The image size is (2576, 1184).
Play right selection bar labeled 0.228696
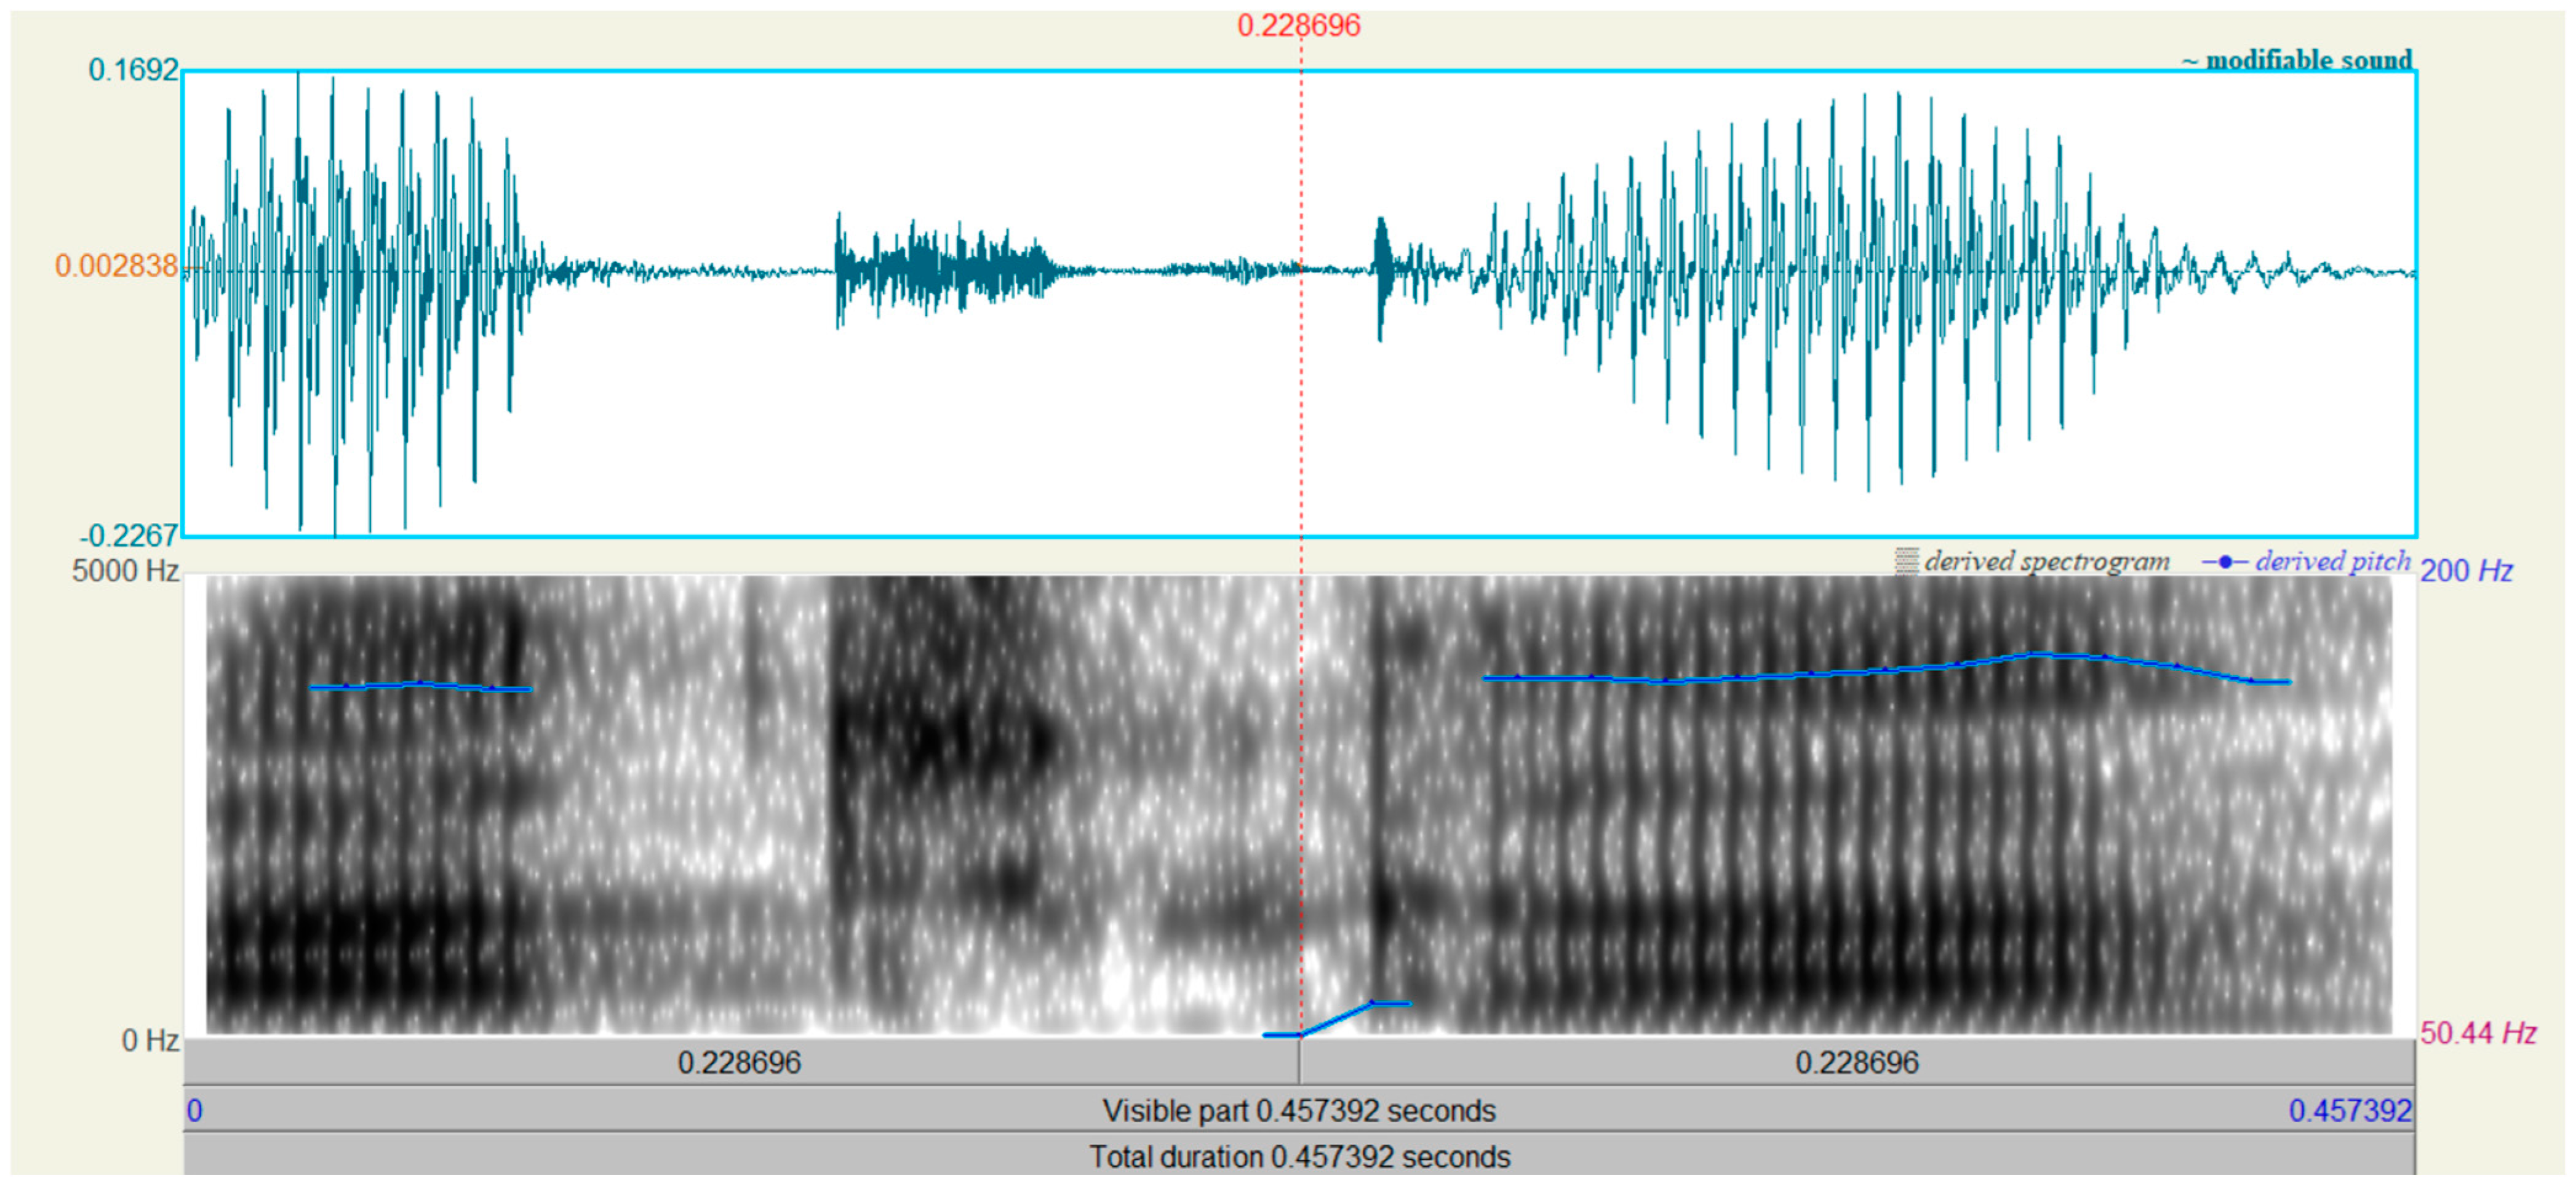point(1856,1062)
